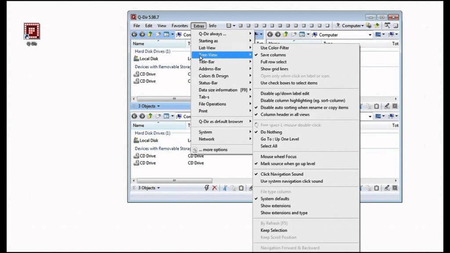Viewport: 450px width, 253px height.
Task: Click Back arrow in top-right pane
Action: point(270,35)
